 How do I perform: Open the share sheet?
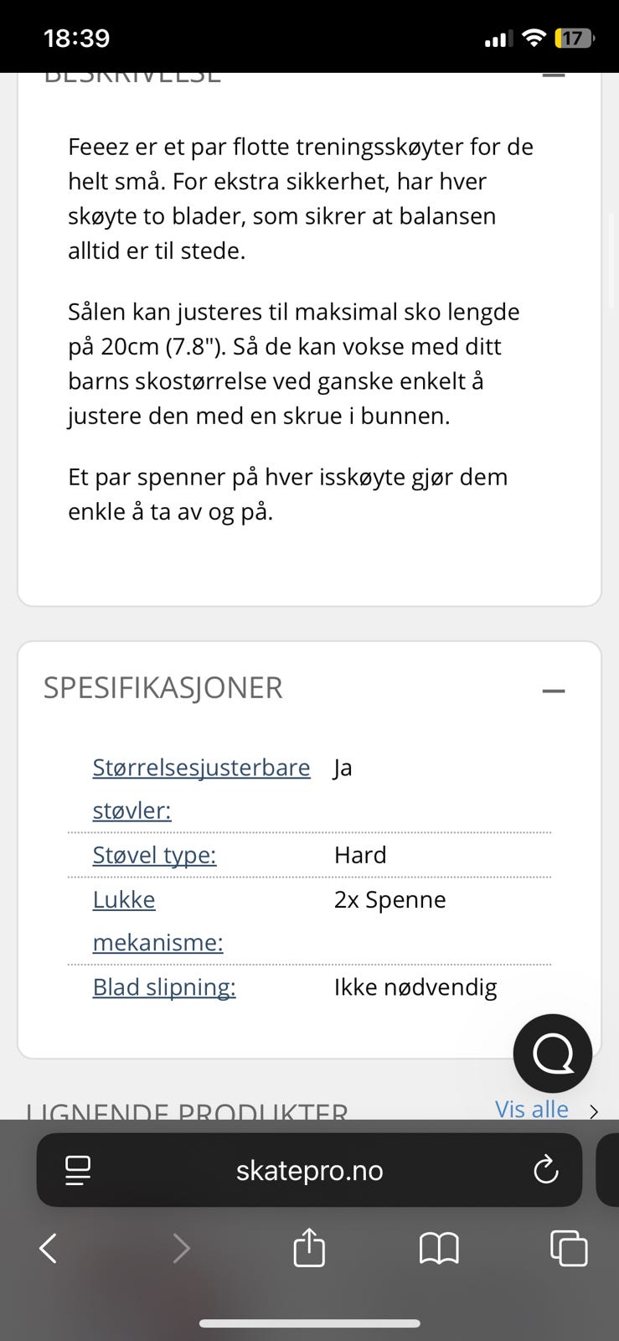[x=309, y=1247]
